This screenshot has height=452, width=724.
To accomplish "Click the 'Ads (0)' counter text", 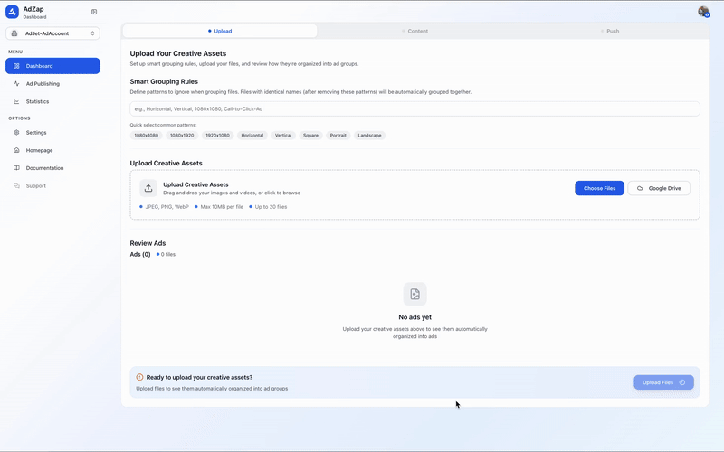I will (140, 255).
